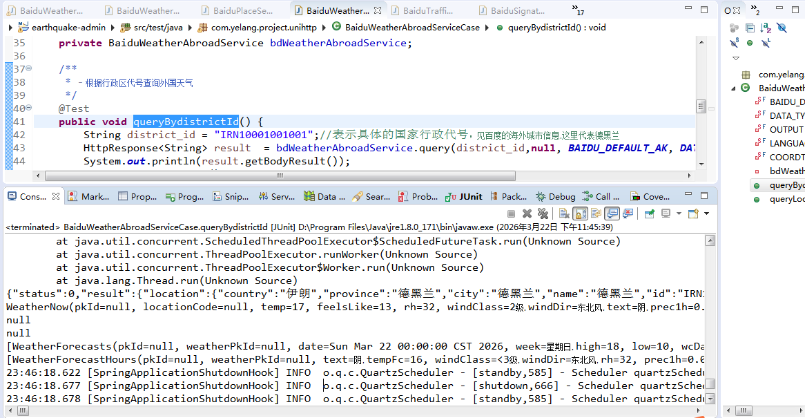Toggle alphabetical sort in the Outline
Viewport: 805px width, 418px height.
pos(766,28)
